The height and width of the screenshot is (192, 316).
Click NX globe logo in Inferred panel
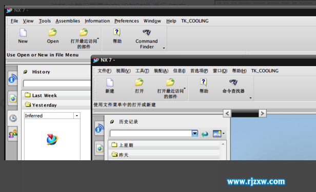(x=52, y=139)
